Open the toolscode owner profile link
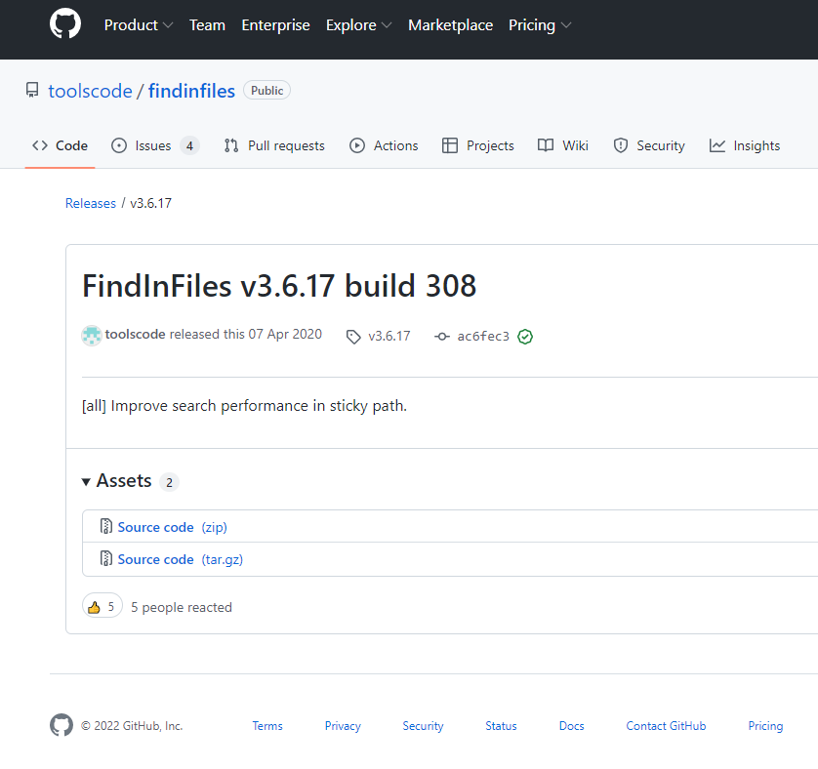 click(90, 91)
